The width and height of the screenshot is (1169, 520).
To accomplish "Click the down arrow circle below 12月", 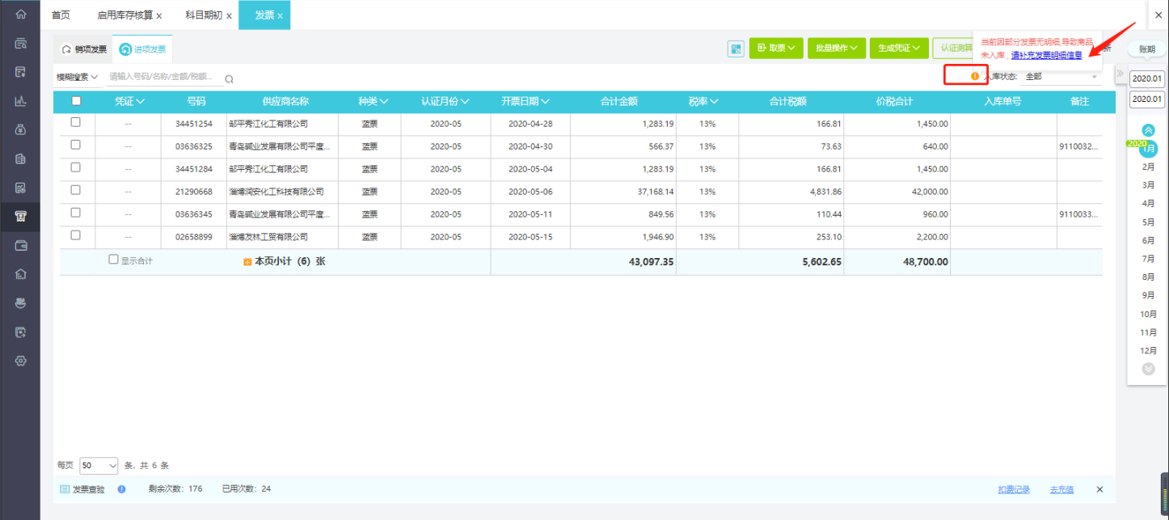I will 1148,369.
